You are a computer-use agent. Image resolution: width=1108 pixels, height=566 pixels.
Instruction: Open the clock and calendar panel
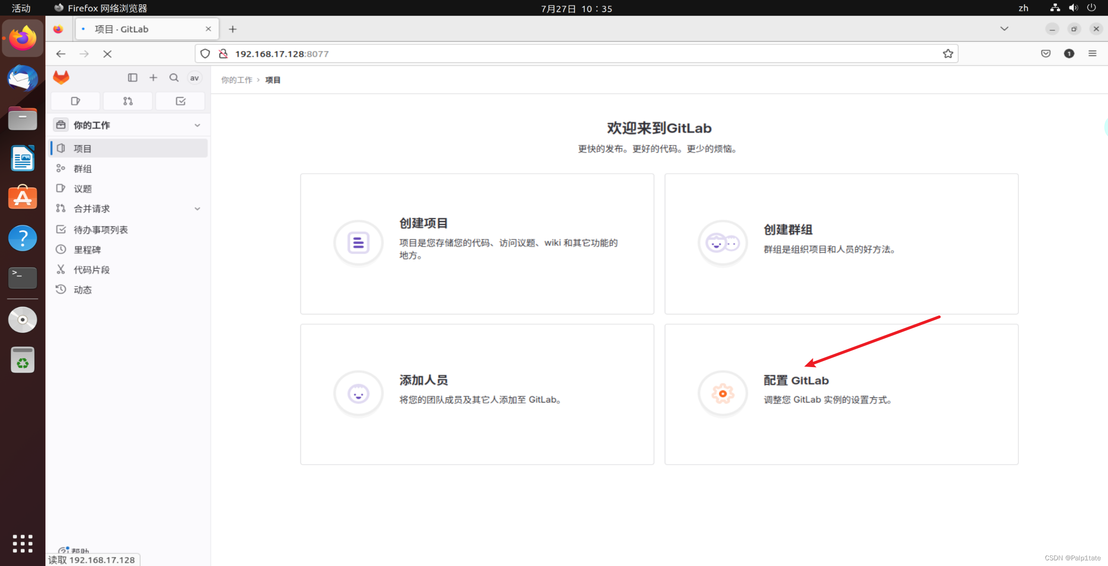[x=576, y=9]
